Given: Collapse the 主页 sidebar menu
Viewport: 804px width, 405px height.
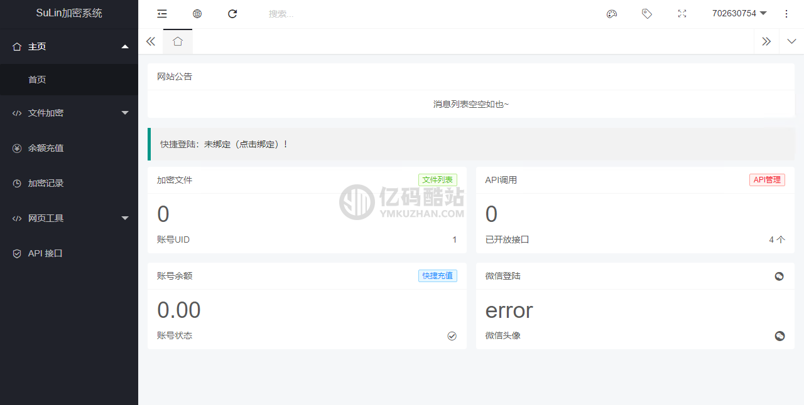Looking at the screenshot, I should tap(125, 46).
